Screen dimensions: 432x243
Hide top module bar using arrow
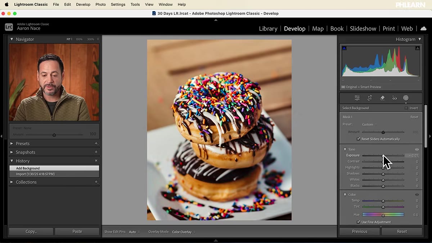click(x=216, y=20)
